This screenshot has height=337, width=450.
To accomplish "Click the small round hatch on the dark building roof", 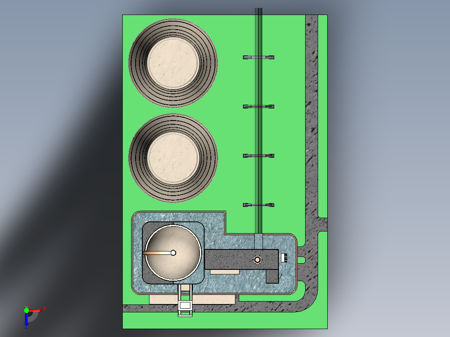I will click(x=258, y=260).
